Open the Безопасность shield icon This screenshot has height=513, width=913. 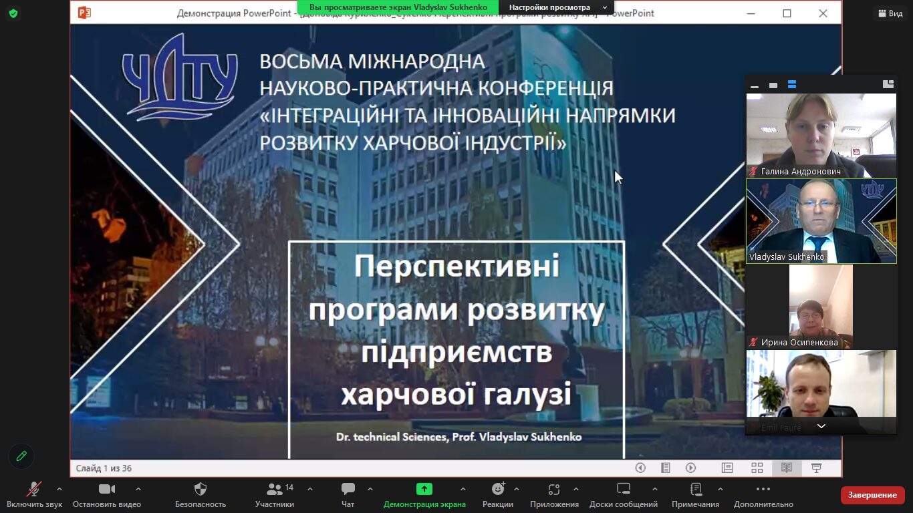(x=201, y=489)
